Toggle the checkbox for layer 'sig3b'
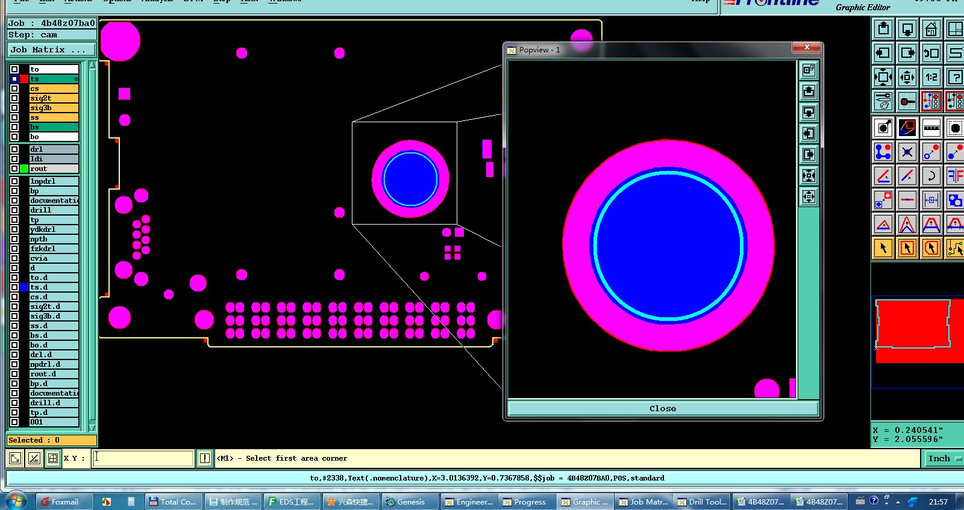 pyautogui.click(x=14, y=108)
